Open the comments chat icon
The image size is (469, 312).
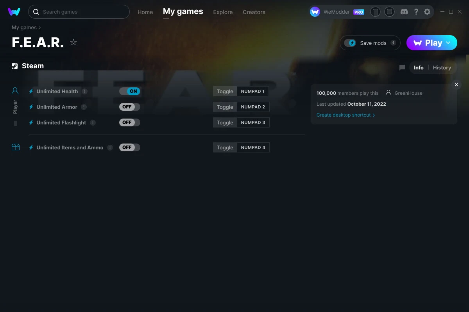pyautogui.click(x=402, y=67)
